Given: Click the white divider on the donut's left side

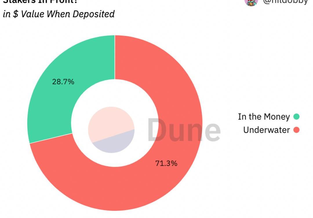Looking at the screenshot, I should (51, 138).
